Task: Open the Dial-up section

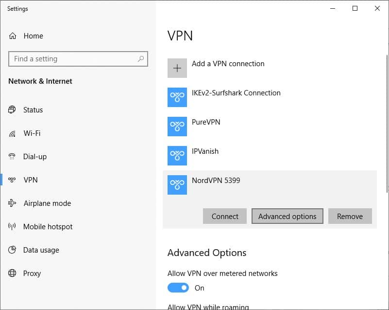Action: [35, 157]
